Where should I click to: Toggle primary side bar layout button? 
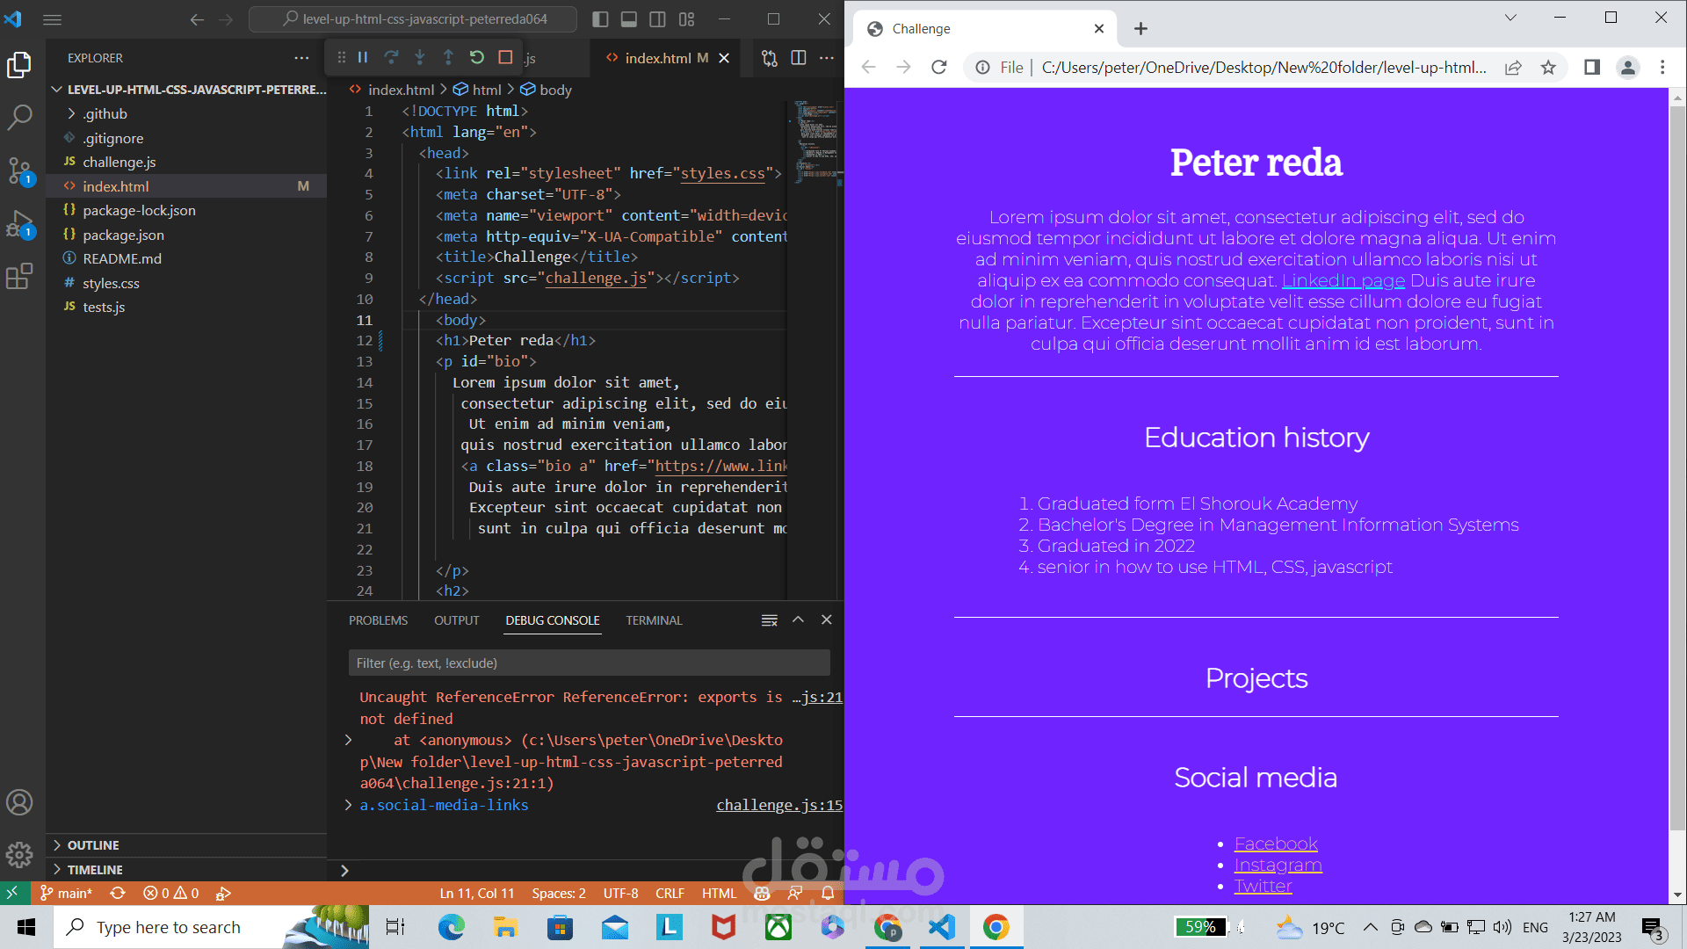(600, 18)
